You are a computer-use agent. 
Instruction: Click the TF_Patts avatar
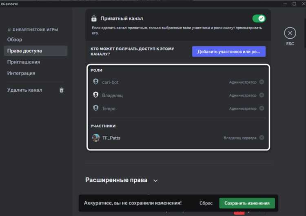(95, 138)
